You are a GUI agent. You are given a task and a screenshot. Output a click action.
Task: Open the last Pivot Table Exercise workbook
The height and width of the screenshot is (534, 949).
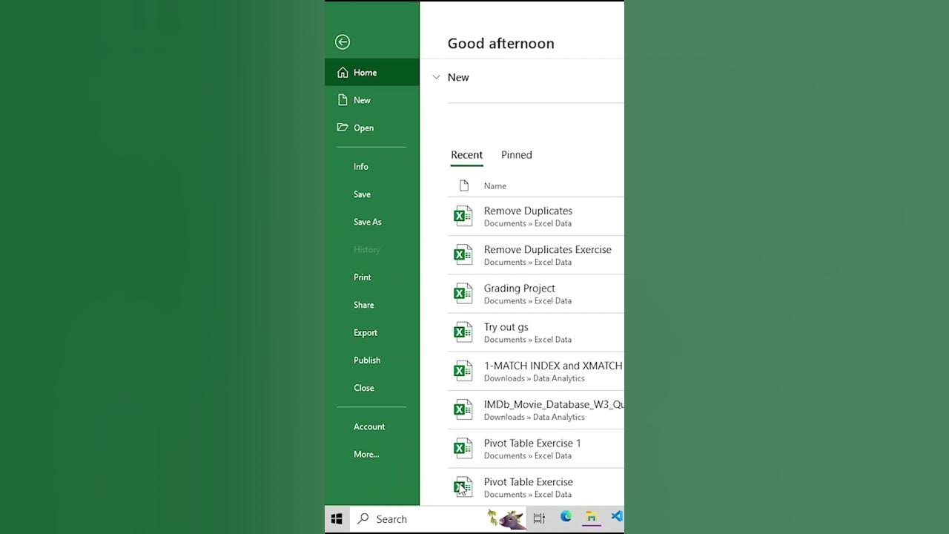coord(536,487)
